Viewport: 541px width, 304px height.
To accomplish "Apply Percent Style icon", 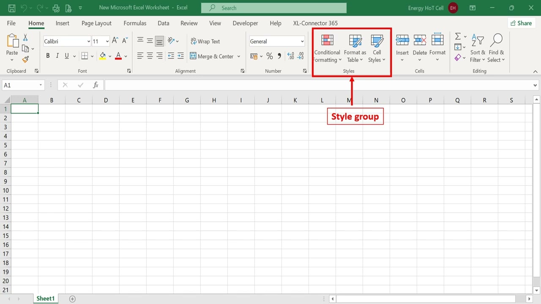I will [270, 56].
